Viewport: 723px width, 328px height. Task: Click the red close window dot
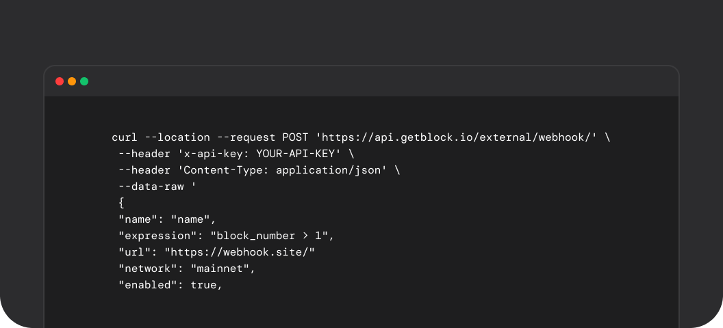point(60,81)
